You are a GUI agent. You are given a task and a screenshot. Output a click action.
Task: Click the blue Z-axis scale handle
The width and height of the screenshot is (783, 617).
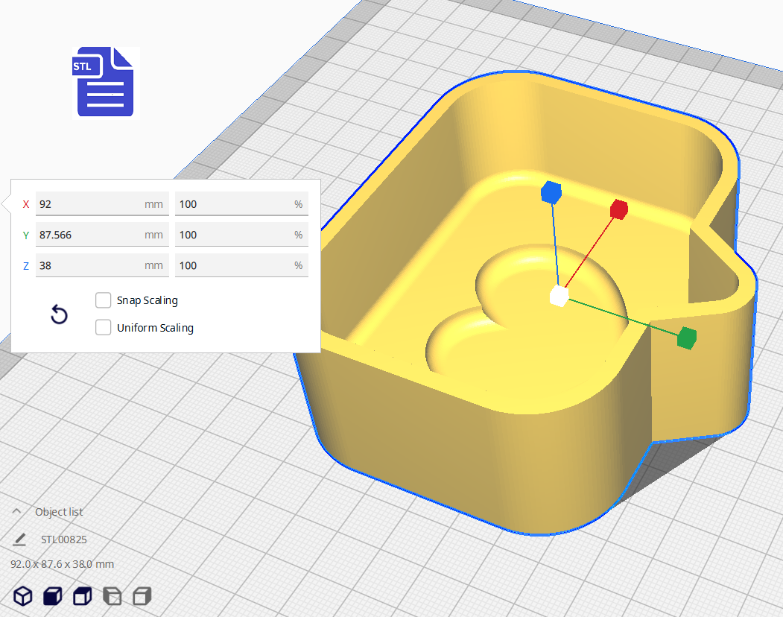tap(550, 192)
